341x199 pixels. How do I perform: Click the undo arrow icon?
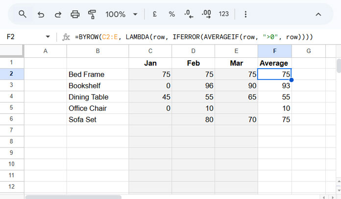[41, 15]
